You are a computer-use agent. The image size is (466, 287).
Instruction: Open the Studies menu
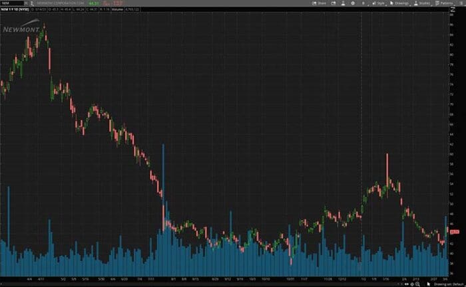[x=422, y=3]
